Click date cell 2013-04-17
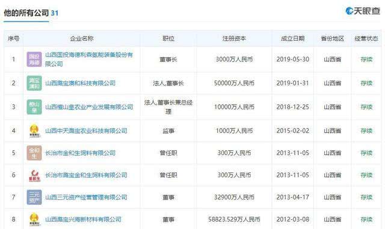The image size is (385, 229). click(293, 197)
